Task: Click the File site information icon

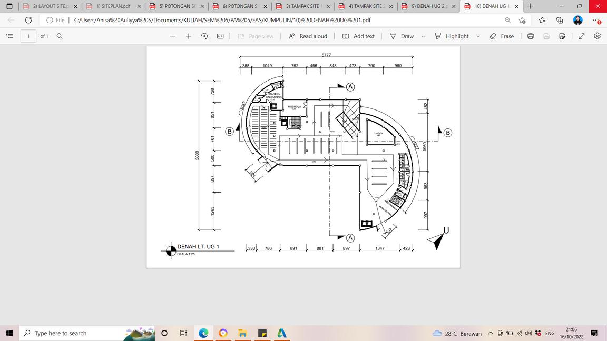Action: tap(55, 20)
